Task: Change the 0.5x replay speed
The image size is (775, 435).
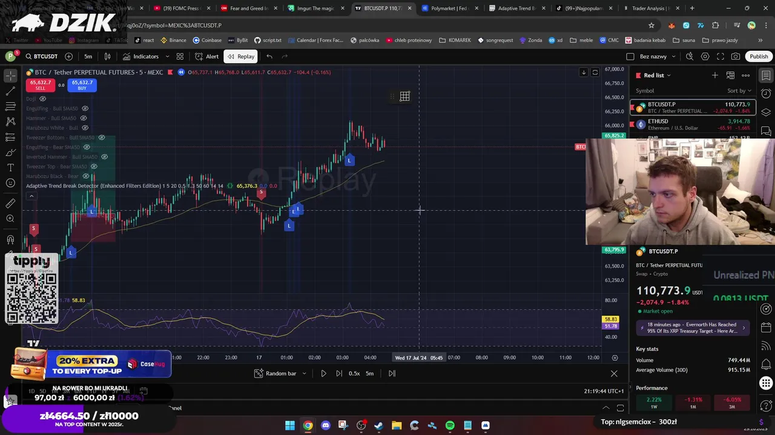Action: tap(354, 373)
